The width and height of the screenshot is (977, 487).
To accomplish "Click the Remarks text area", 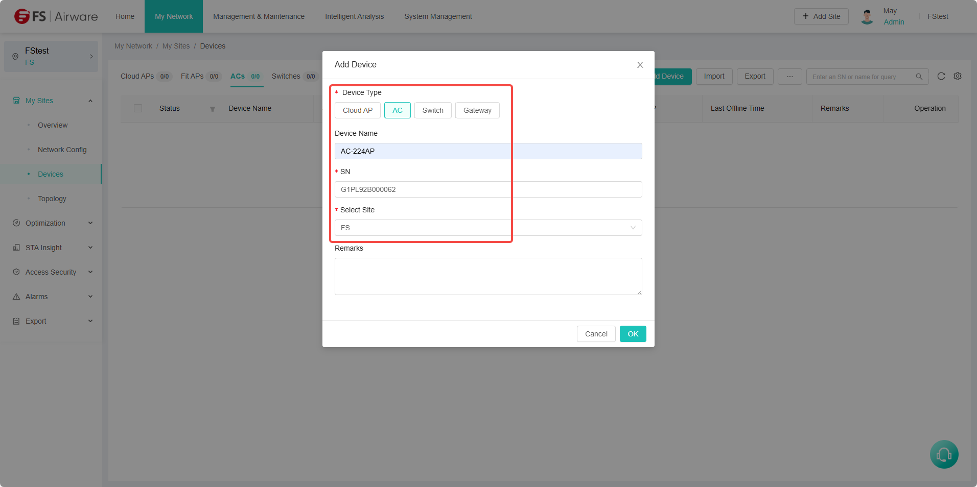I will click(x=488, y=276).
